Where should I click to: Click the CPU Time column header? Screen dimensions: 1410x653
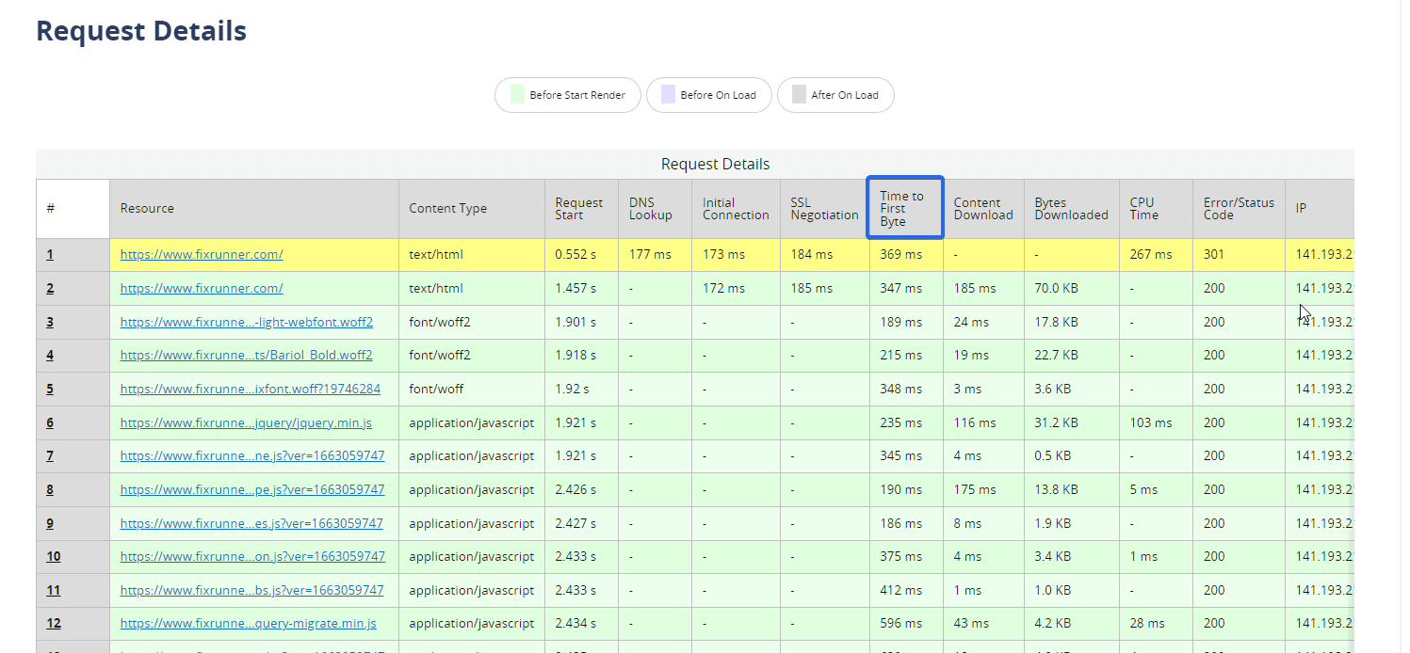[x=1157, y=208]
